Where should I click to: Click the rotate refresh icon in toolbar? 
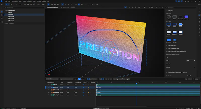point(71,4)
